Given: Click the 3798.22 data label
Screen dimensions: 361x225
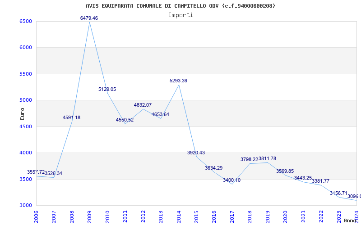Looking at the screenshot, I should click(x=250, y=159).
